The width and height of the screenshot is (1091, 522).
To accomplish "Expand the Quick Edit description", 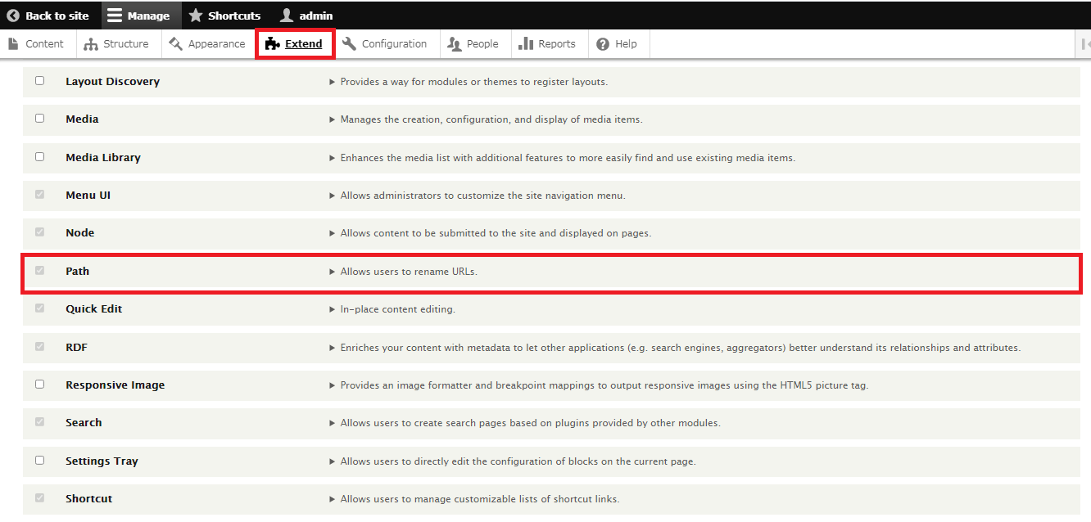I will (332, 309).
